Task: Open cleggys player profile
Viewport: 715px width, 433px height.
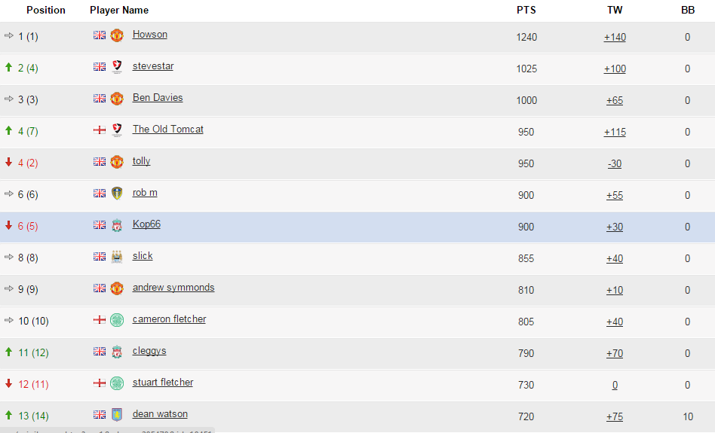Action: 149,351
